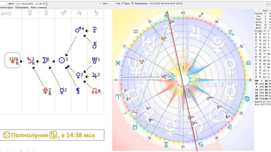The width and height of the screenshot is (271, 152).
Task: Click Cancer sign on chart rim
Action: (201, 144)
